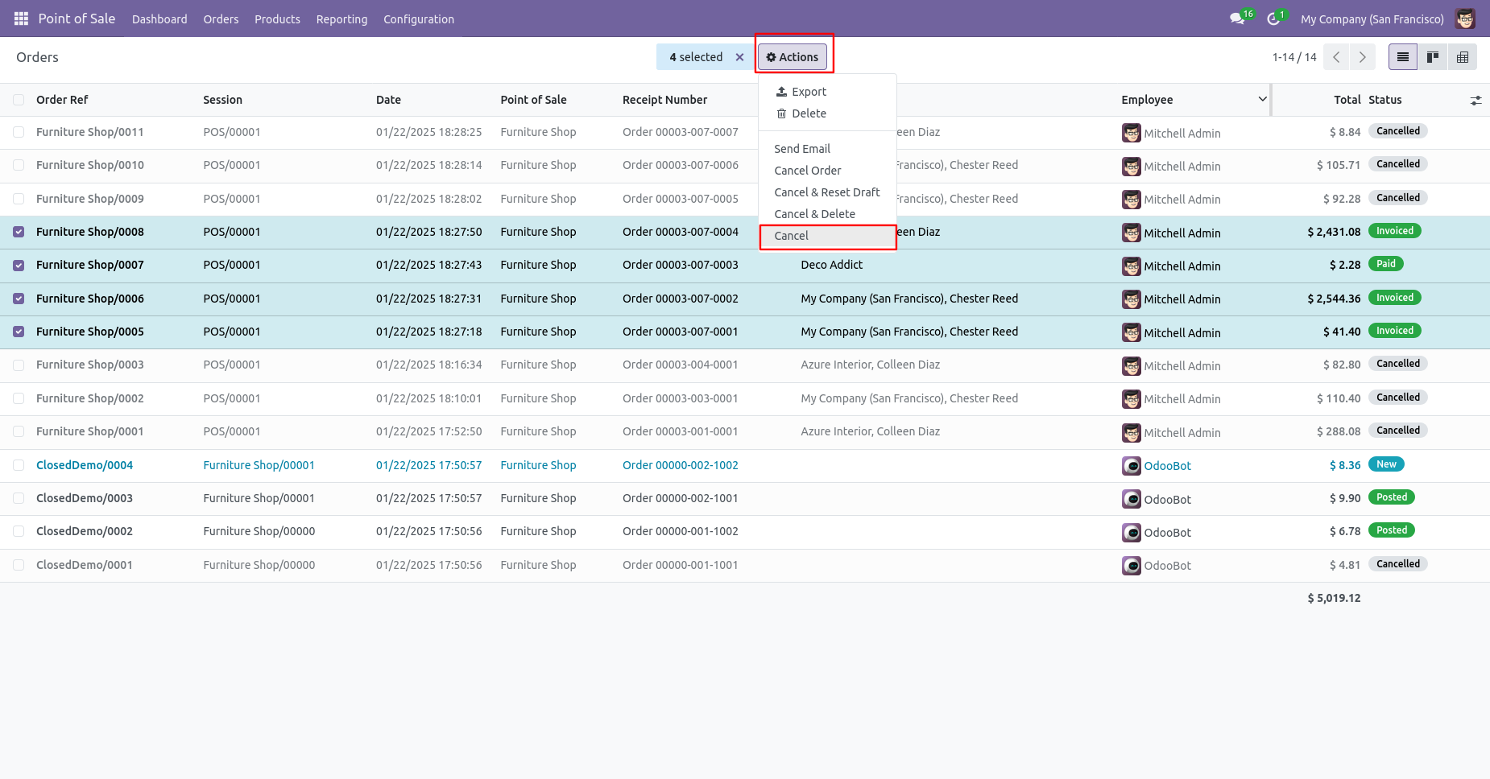This screenshot has width=1490, height=779.
Task: Click the New status badge on ClosedDemo/0004
Action: point(1386,464)
